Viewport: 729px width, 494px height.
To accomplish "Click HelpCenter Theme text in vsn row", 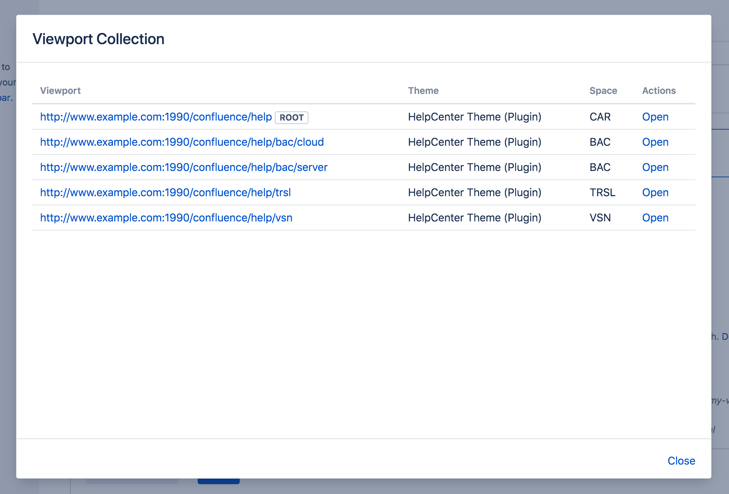I will click(x=474, y=218).
